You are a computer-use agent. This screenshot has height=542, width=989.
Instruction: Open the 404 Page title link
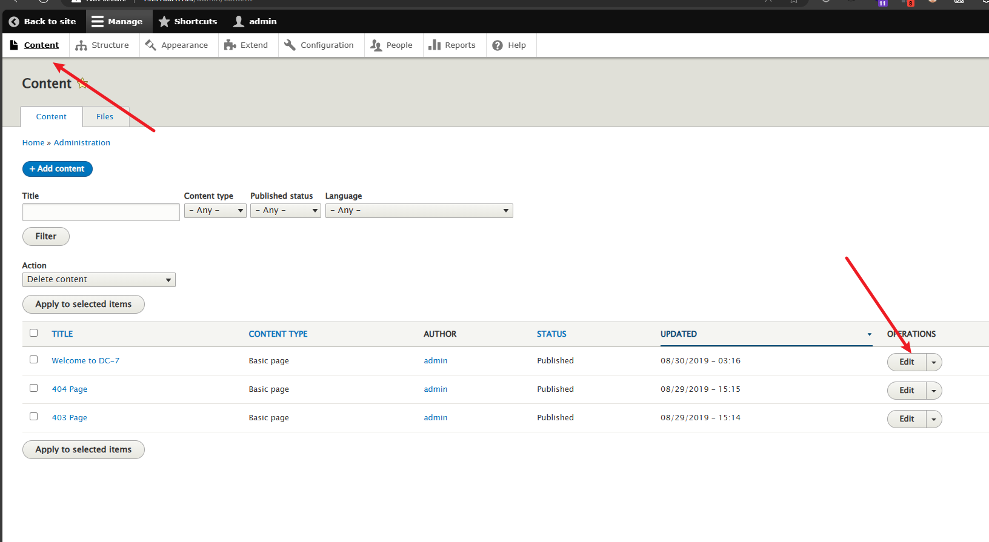[70, 389]
